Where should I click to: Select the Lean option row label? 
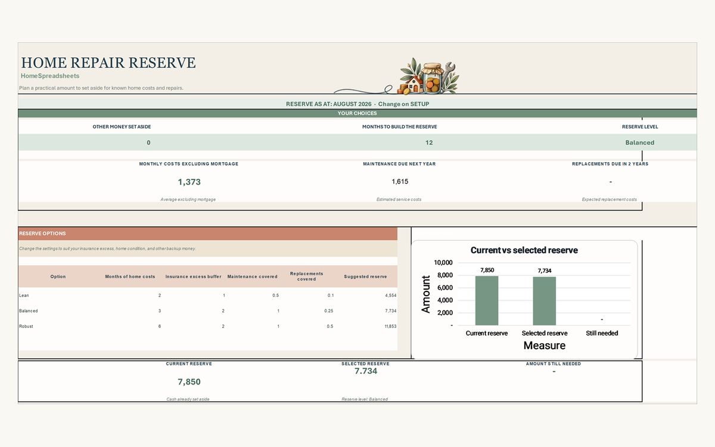[x=24, y=296]
